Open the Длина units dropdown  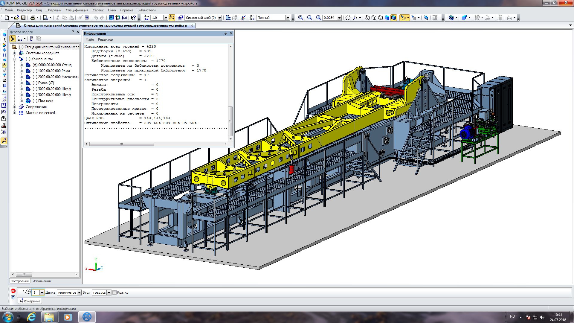79,292
